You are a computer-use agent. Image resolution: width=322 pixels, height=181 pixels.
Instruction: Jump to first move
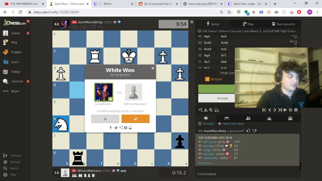click(x=264, y=110)
